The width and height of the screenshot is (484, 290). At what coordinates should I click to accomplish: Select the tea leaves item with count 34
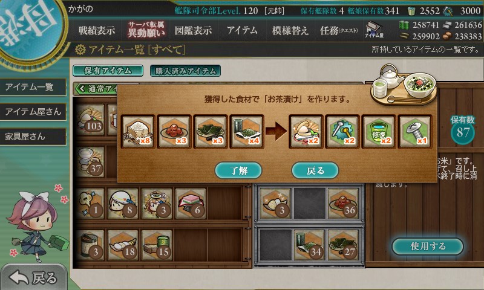point(309,245)
